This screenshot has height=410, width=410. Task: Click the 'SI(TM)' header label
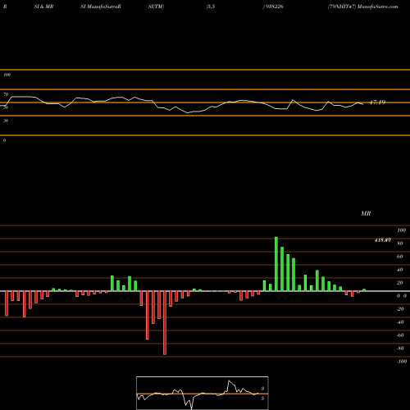click(156, 7)
